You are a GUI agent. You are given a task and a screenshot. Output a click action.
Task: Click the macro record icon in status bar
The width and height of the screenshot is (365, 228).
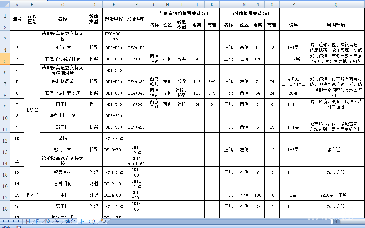(19, 227)
